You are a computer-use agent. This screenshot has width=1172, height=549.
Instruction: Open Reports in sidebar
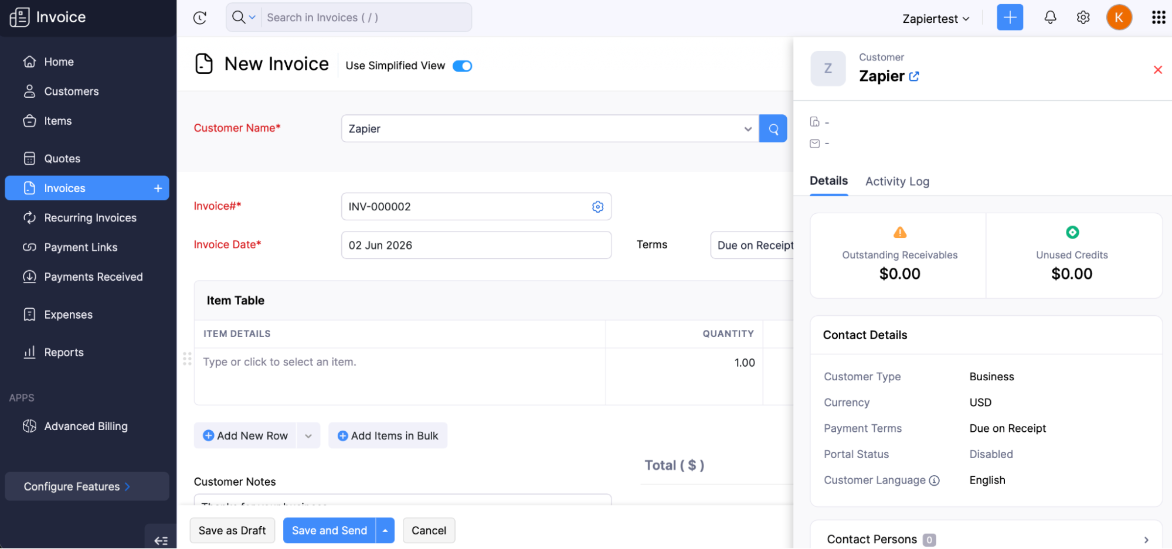click(87, 352)
